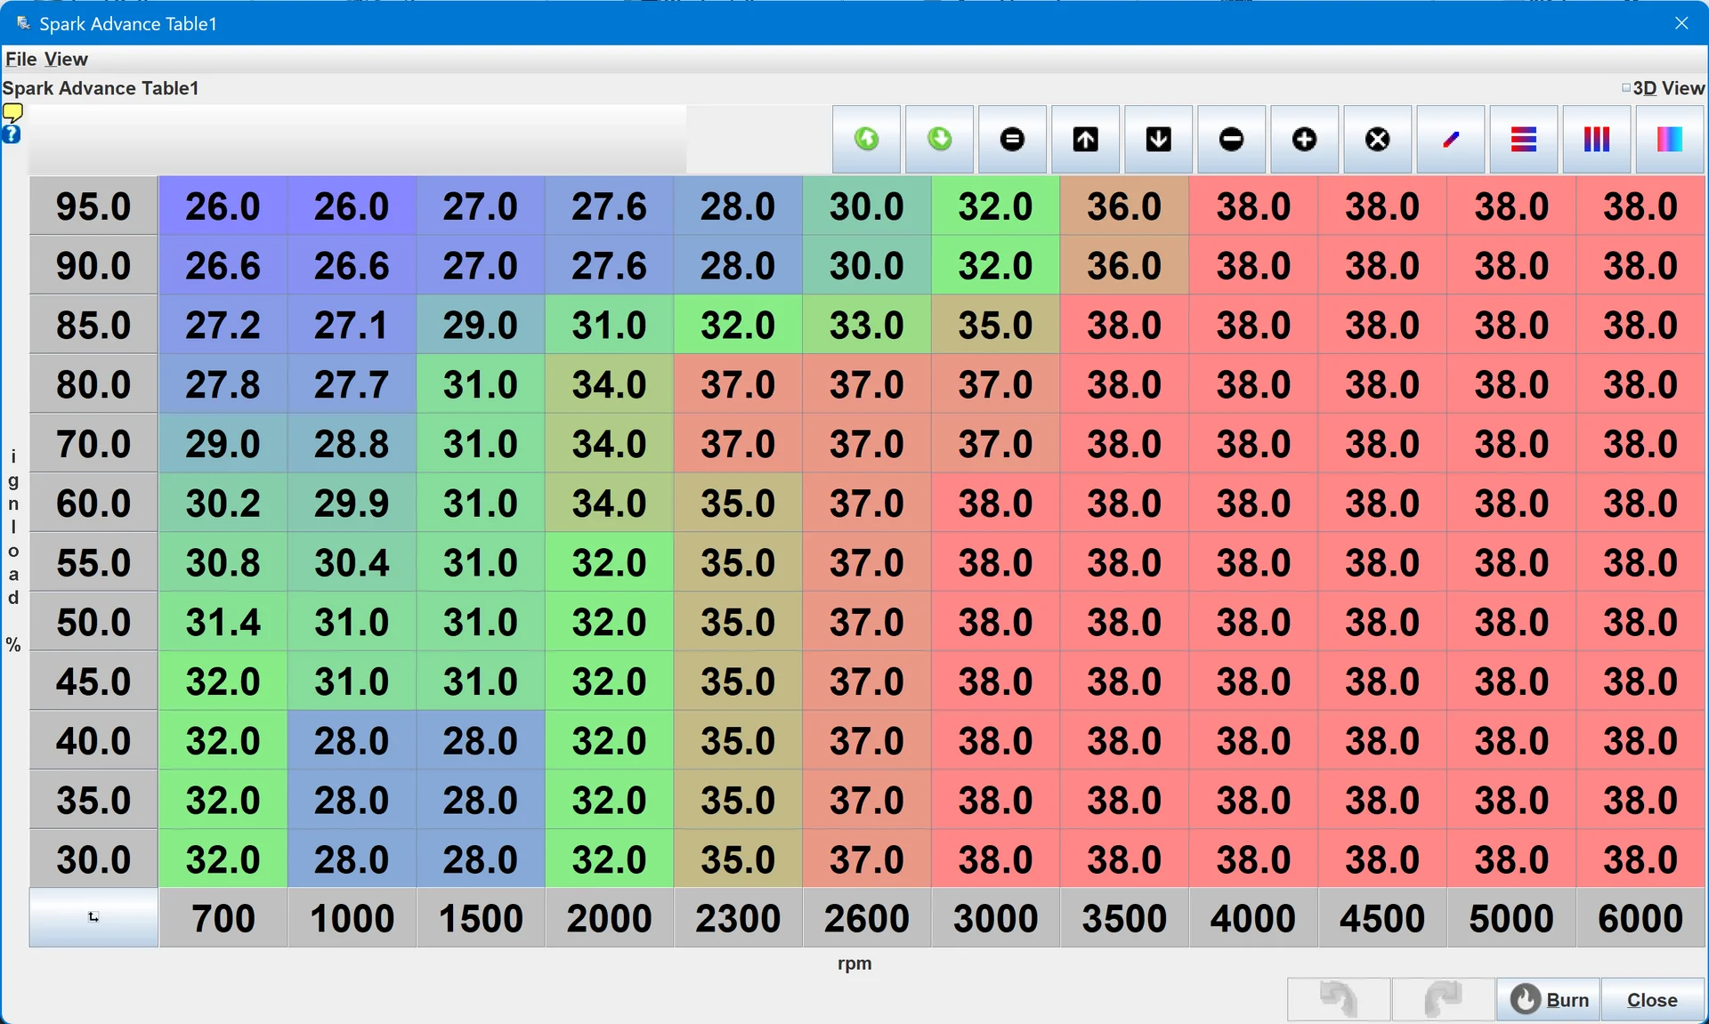Select the 80.0 load row header
Image resolution: width=1709 pixels, height=1024 pixels.
(x=93, y=384)
